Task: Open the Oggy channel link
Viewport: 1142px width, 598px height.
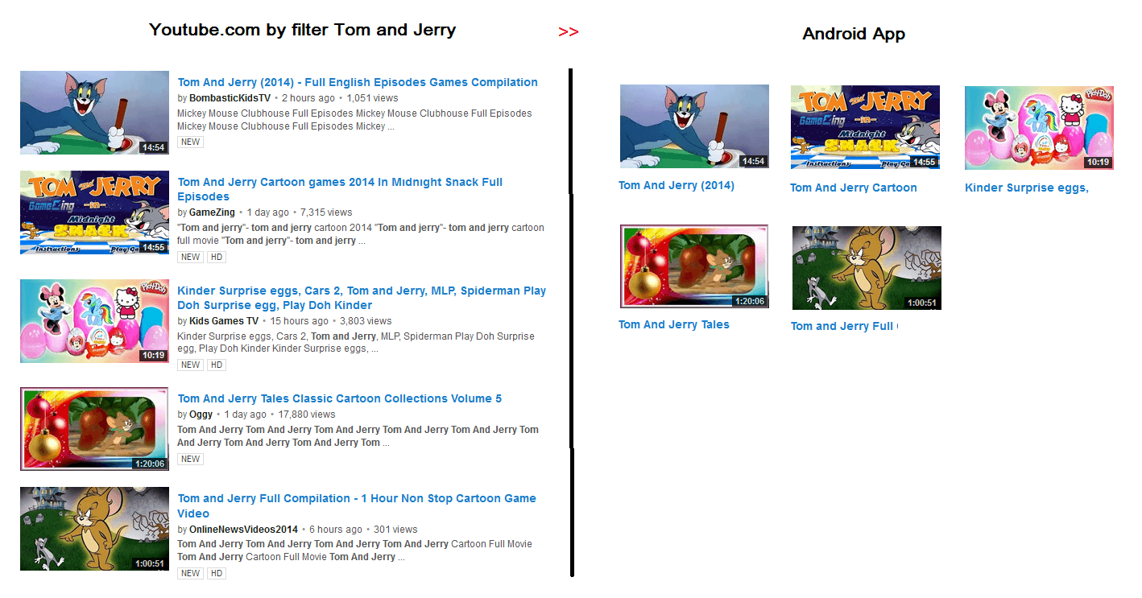Action: pyautogui.click(x=201, y=414)
